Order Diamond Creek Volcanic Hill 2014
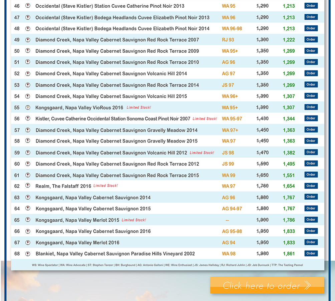The height and width of the screenshot is (301, 335). [x=311, y=73]
